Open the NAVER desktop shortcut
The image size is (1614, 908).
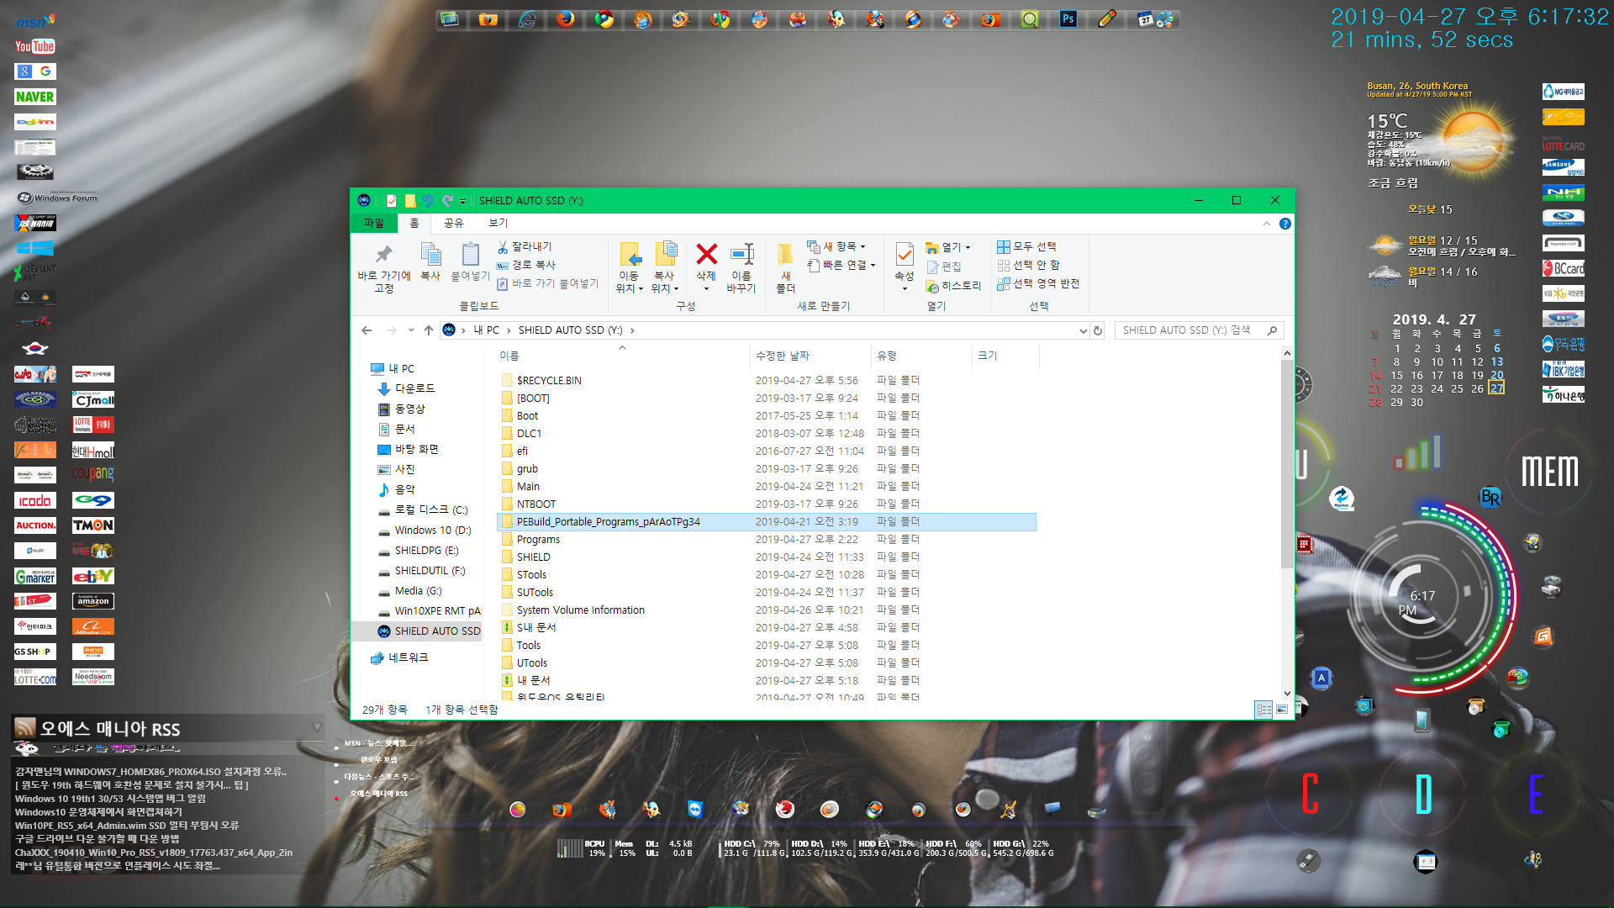(34, 97)
